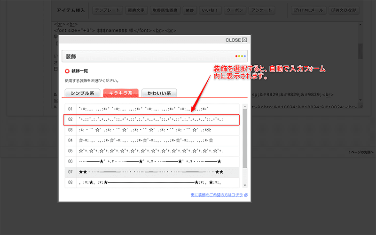
Task: Select decoration row 05
Action: pos(150,151)
